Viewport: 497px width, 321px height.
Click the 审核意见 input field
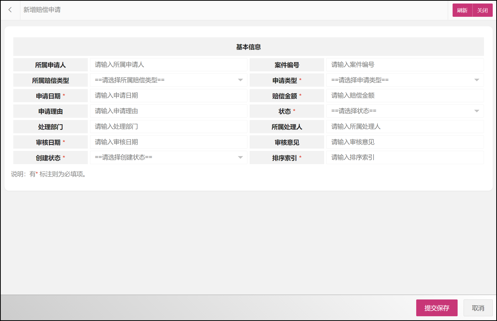point(405,142)
